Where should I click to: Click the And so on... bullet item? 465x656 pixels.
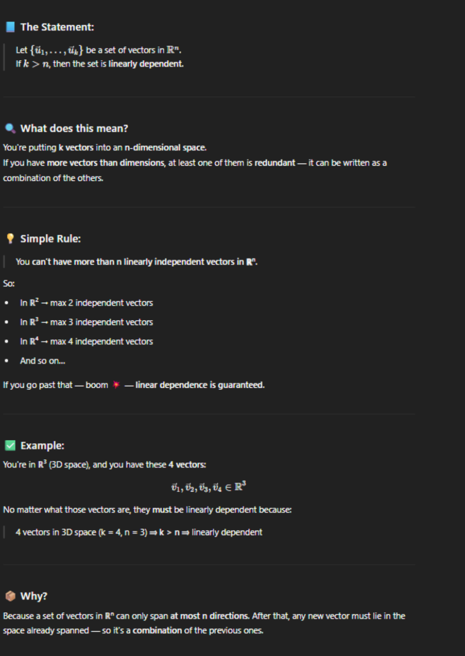tap(43, 360)
